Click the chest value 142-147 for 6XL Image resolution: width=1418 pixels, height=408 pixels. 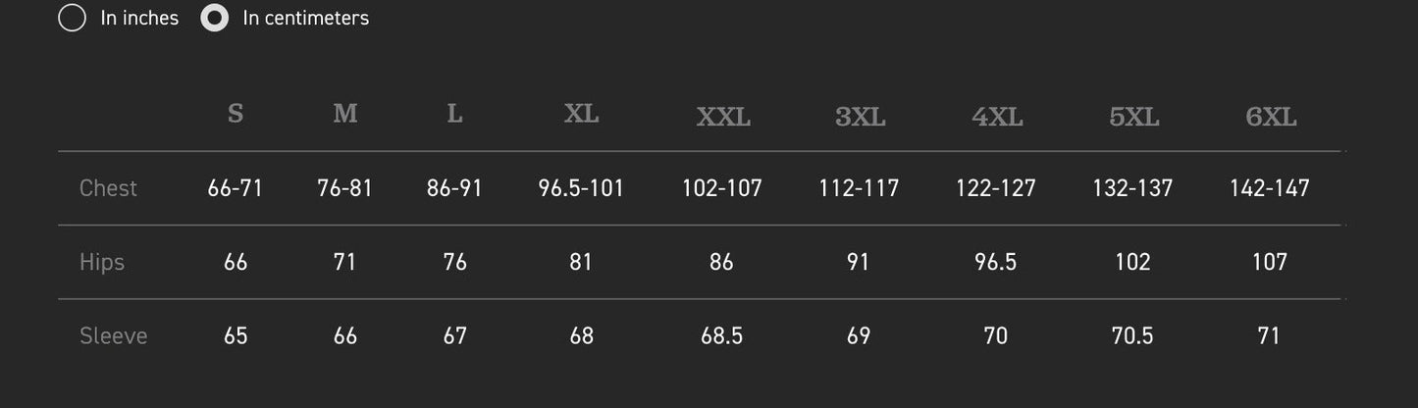(x=1269, y=188)
